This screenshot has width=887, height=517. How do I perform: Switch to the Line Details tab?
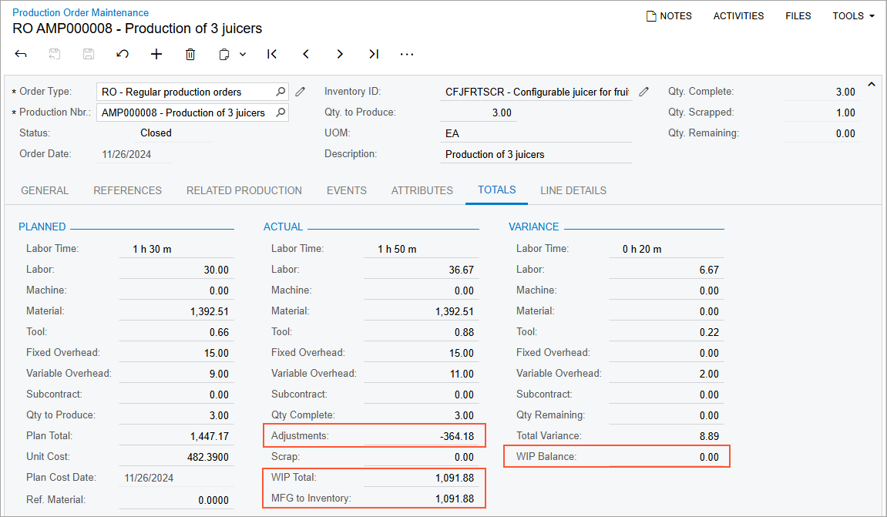pos(573,190)
